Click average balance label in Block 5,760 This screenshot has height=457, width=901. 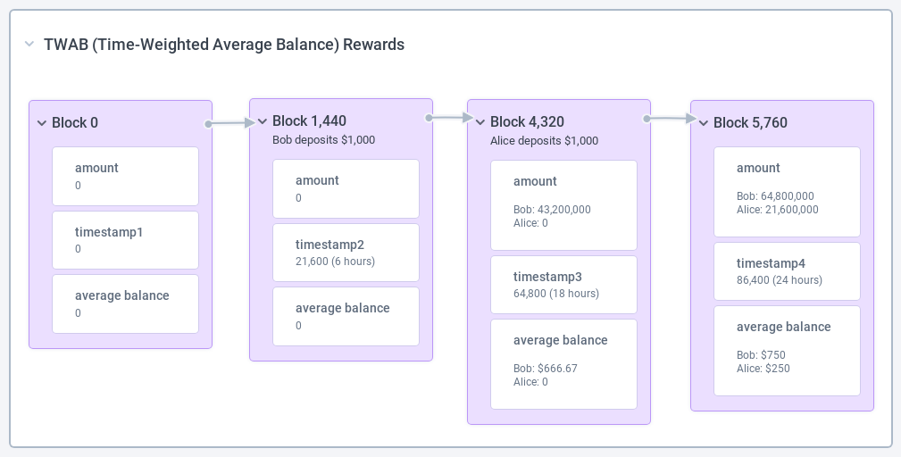(x=784, y=328)
